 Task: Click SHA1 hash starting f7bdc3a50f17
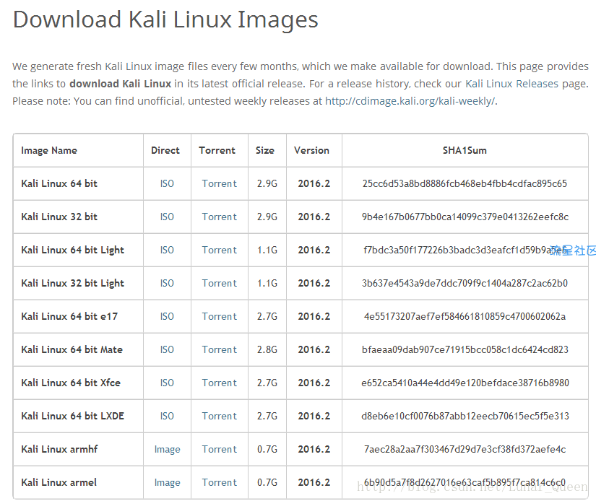coord(465,250)
